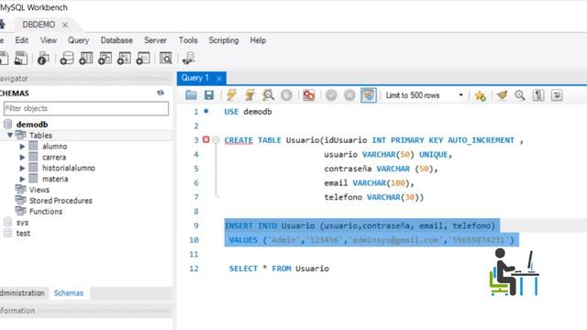
Task: Toggle the auto-commit mode icon
Action: click(369, 95)
